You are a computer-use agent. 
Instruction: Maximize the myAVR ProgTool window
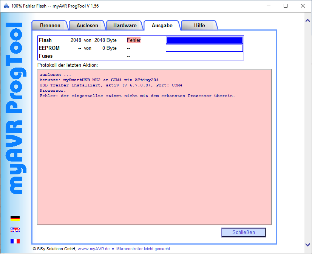coord(286,6)
